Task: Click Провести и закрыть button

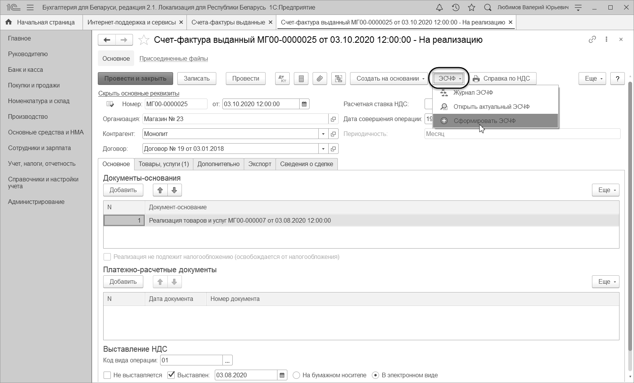Action: (135, 78)
